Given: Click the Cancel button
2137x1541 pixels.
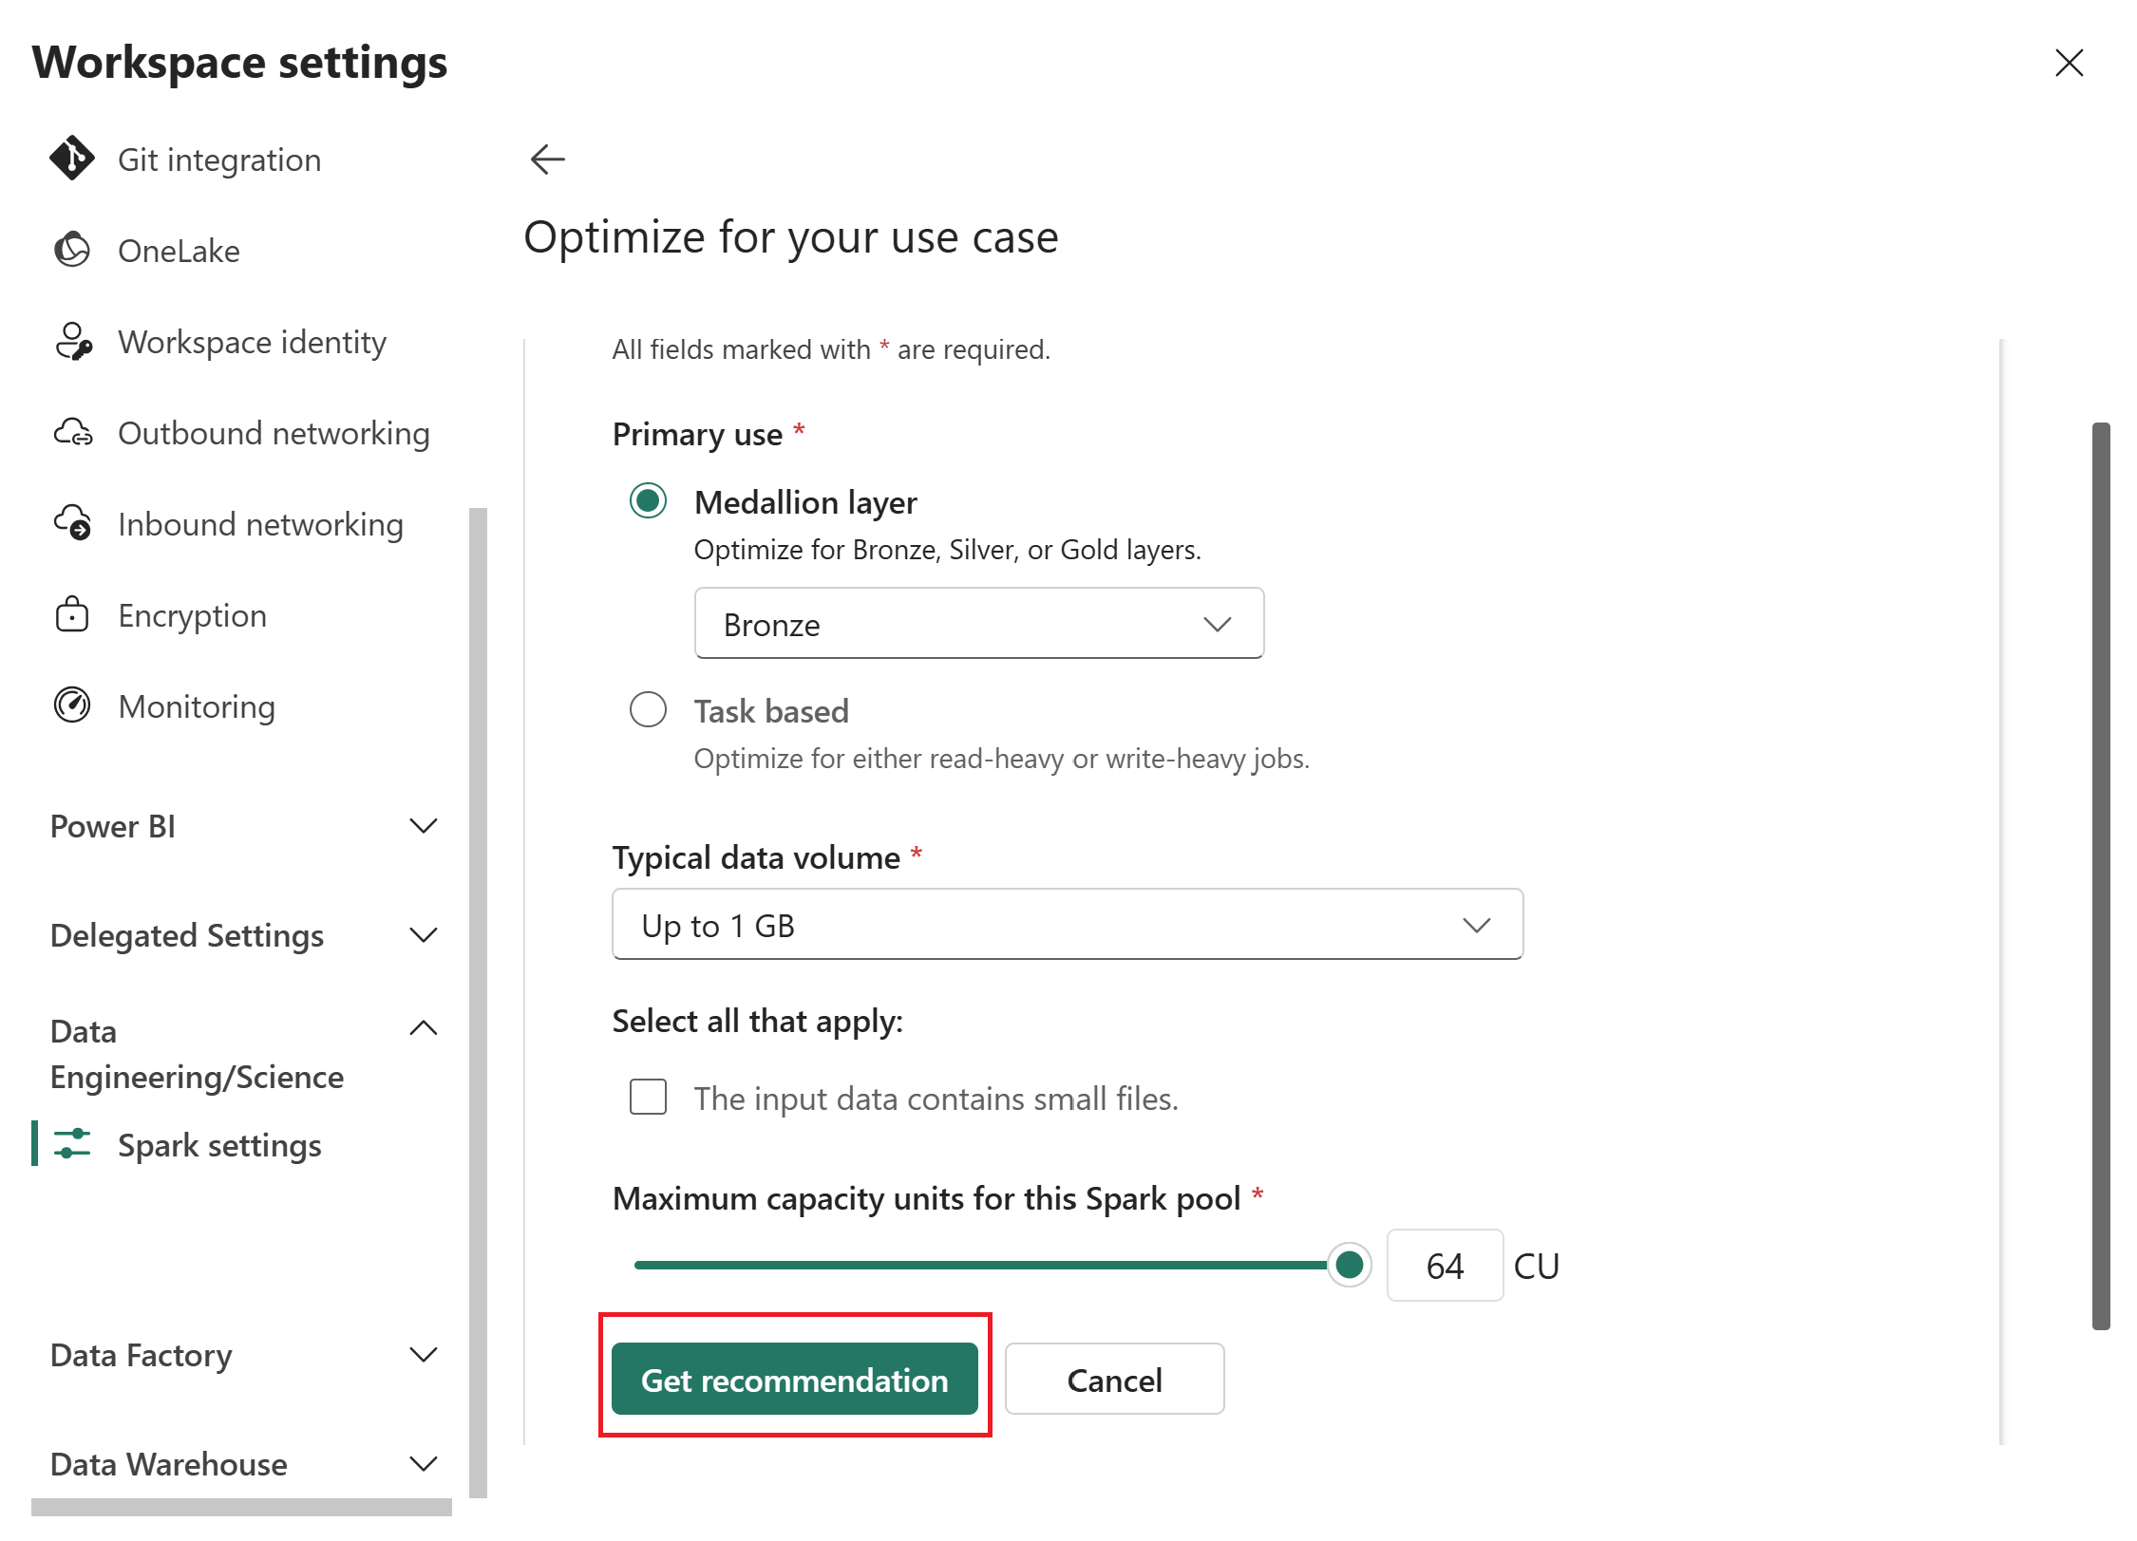Looking at the screenshot, I should point(1114,1379).
